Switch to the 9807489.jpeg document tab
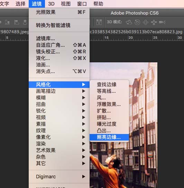The width and height of the screenshot is (184, 188). click(x=14, y=32)
